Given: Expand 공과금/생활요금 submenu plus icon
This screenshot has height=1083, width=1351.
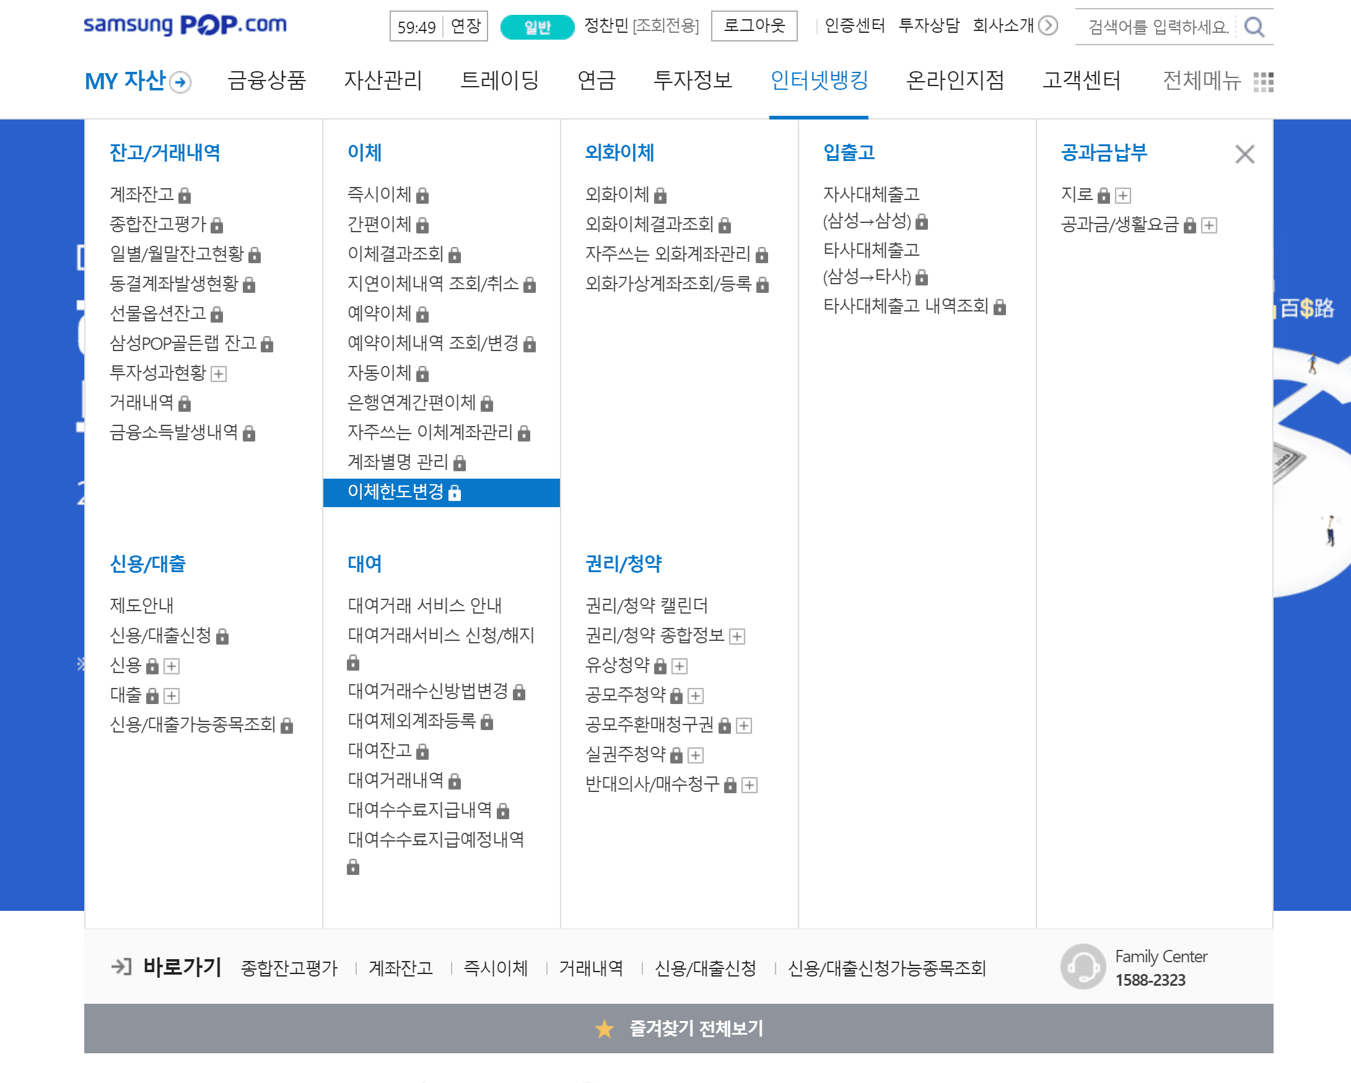Looking at the screenshot, I should [x=1209, y=225].
